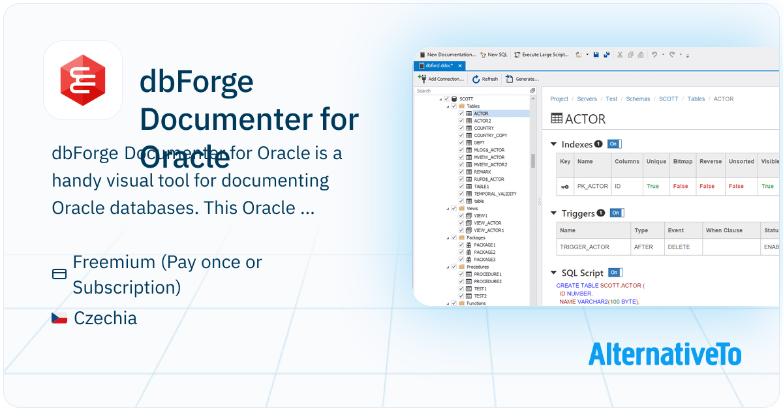The width and height of the screenshot is (783, 411).
Task: Click the AlternativeTo logo
Action: [665, 354]
